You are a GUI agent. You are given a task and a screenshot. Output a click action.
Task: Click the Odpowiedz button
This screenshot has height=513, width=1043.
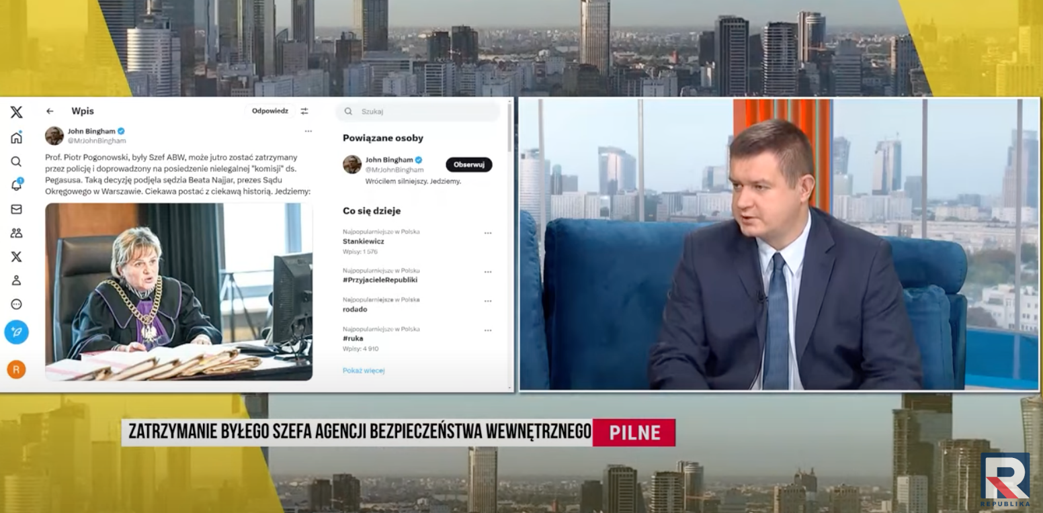[x=270, y=111]
